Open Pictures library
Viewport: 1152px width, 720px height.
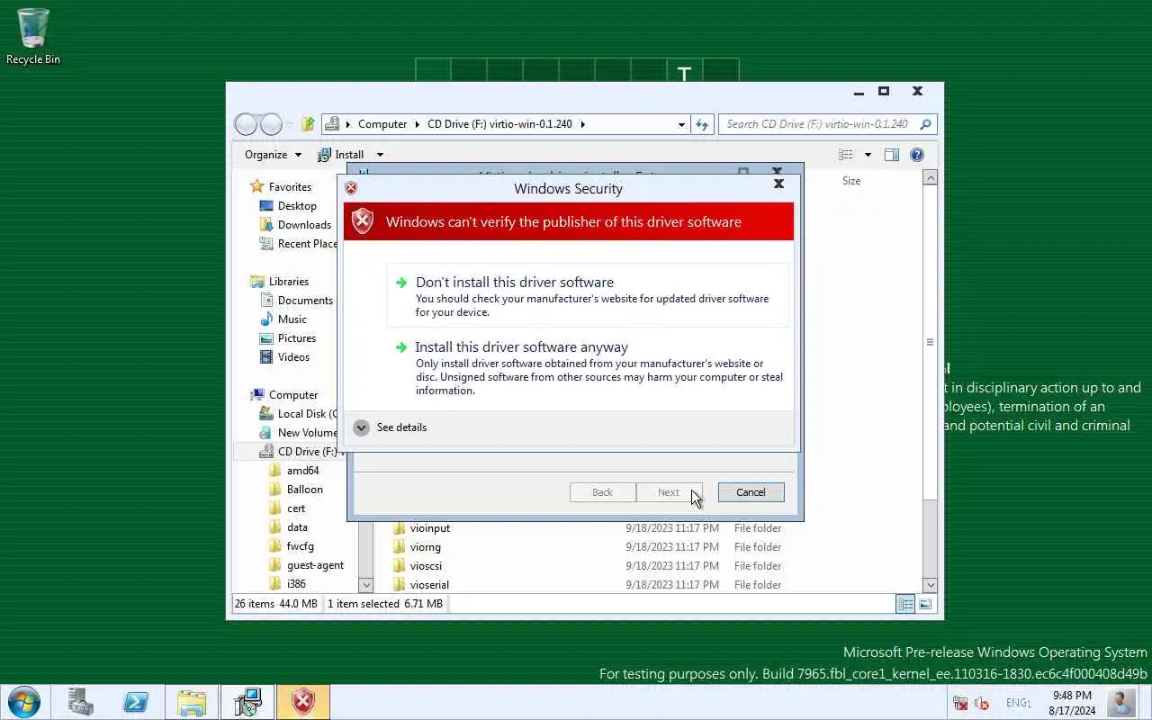(x=288, y=338)
